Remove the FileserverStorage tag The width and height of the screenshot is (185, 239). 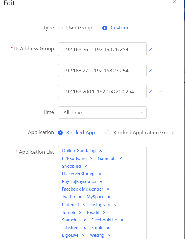(100, 174)
